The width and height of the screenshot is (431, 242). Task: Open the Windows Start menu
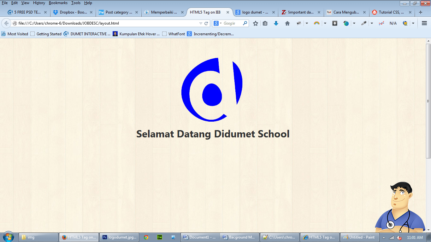(x=8, y=237)
